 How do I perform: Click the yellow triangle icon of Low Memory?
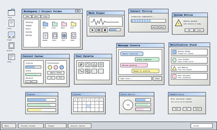(x=174, y=68)
